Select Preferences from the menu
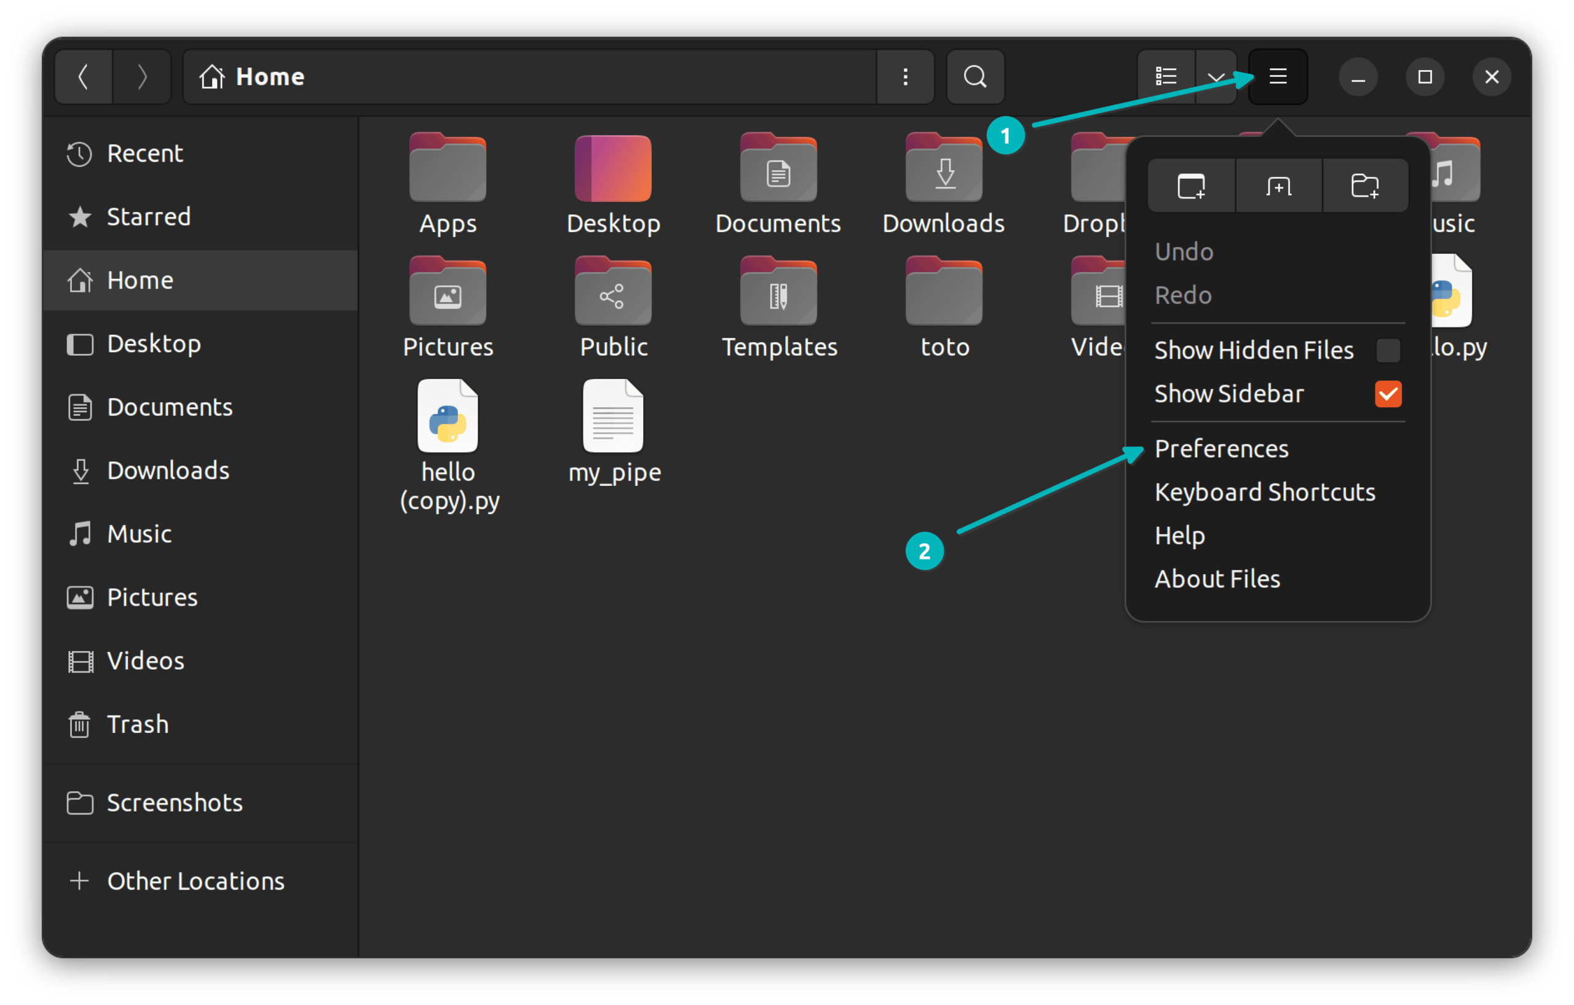 point(1222,448)
